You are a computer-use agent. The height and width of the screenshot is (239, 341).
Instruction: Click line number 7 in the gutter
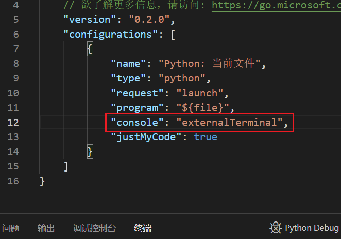(14, 49)
